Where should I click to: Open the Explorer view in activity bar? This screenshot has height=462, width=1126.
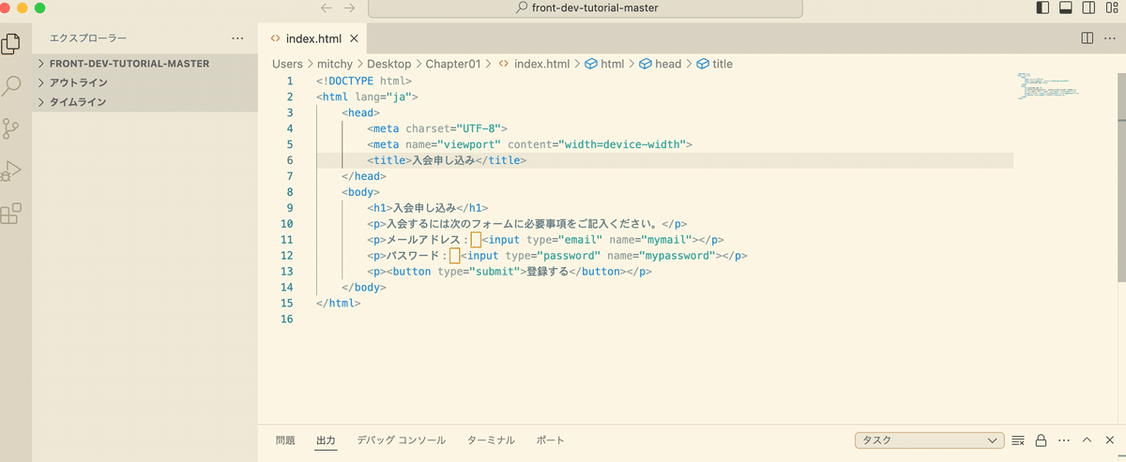tap(11, 44)
